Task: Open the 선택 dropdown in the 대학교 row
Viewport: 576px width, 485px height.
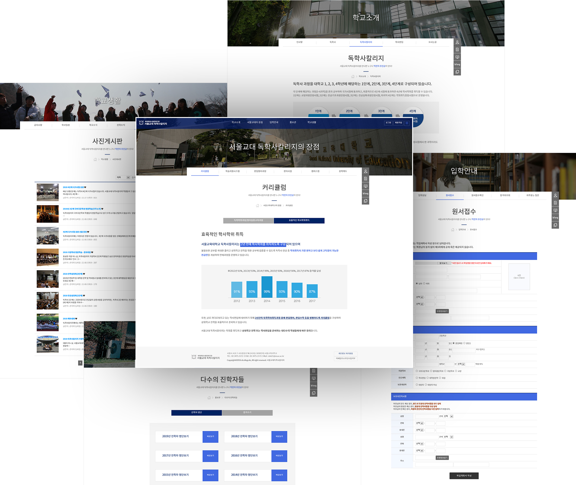Action: pyautogui.click(x=461, y=364)
